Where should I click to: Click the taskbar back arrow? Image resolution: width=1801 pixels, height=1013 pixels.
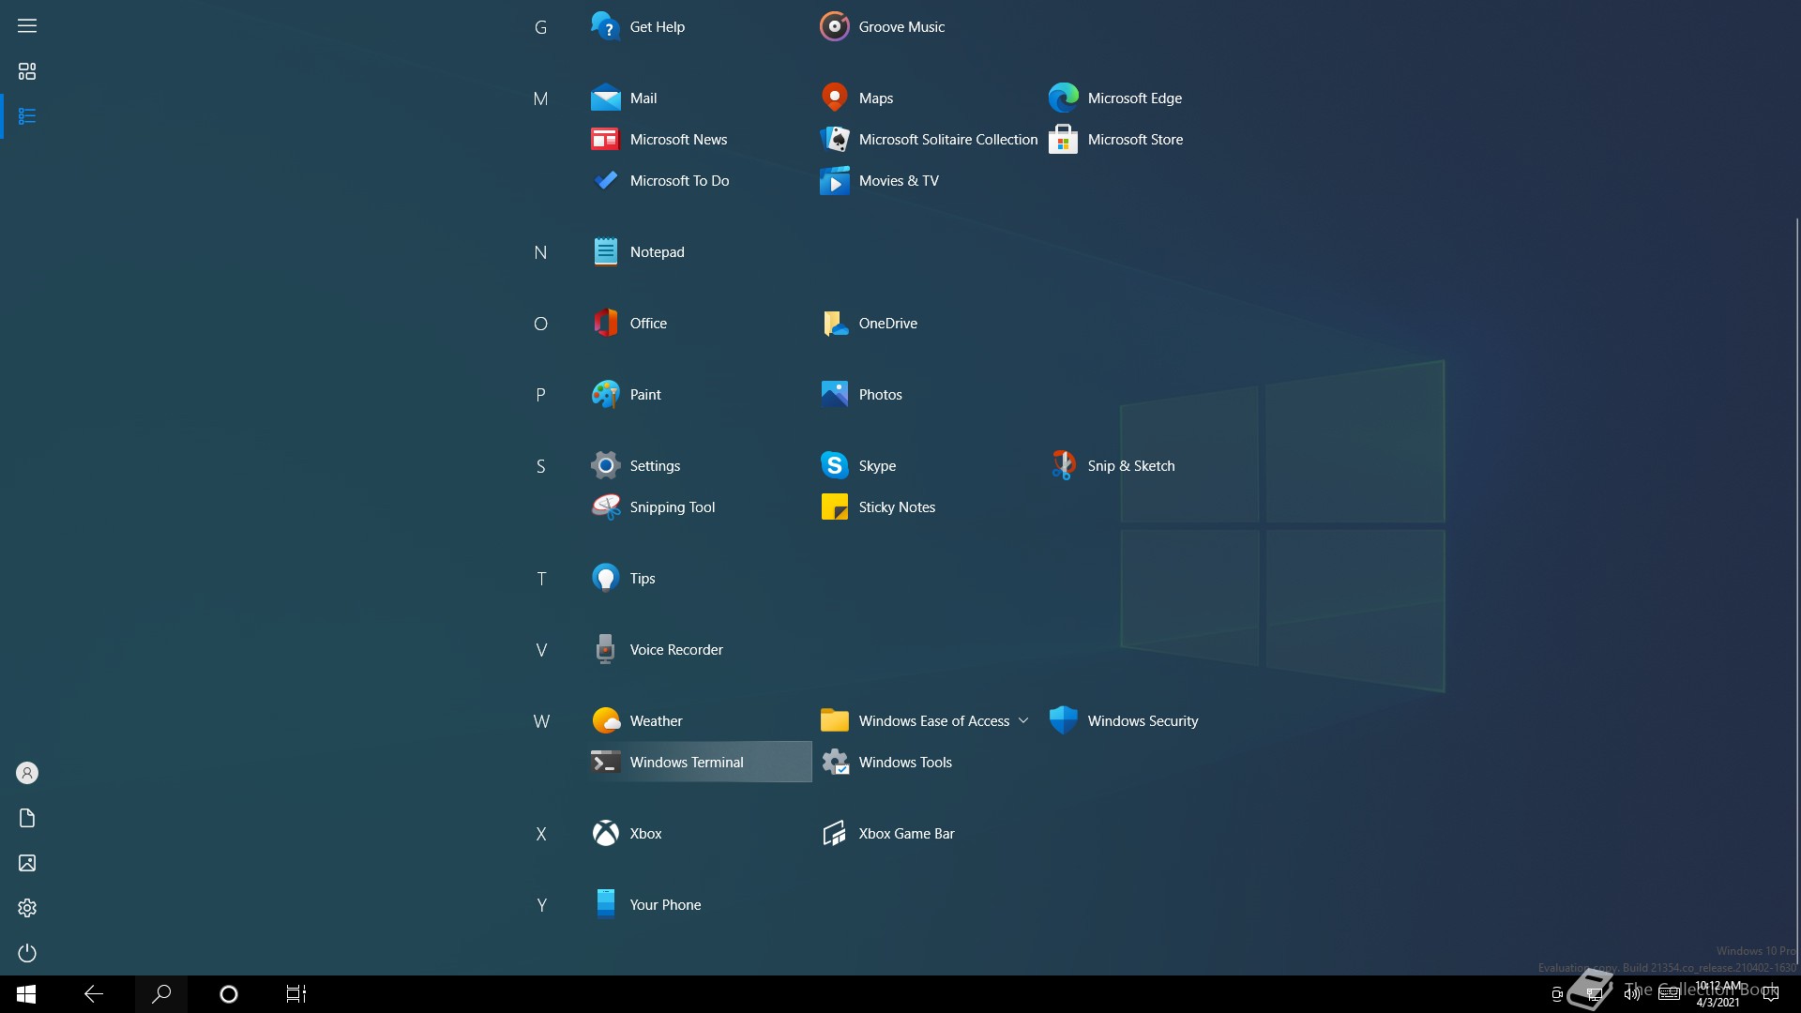click(94, 994)
